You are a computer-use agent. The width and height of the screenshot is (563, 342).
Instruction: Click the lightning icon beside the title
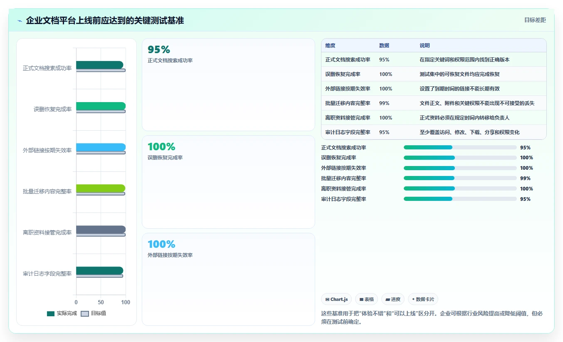[20, 21]
